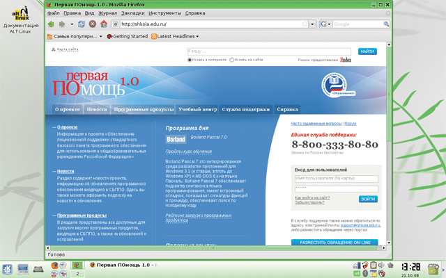
Task: Reload the page with the Refresh icon
Action: [x=82, y=24]
